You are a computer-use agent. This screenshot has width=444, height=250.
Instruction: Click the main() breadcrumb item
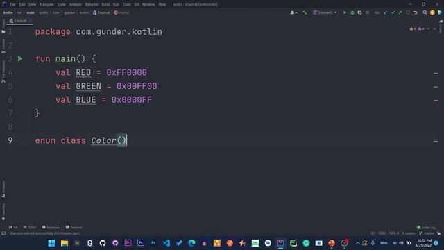122,12
